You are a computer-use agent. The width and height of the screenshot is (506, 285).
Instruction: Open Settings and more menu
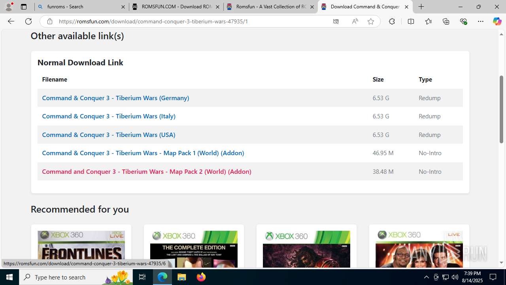click(x=481, y=21)
